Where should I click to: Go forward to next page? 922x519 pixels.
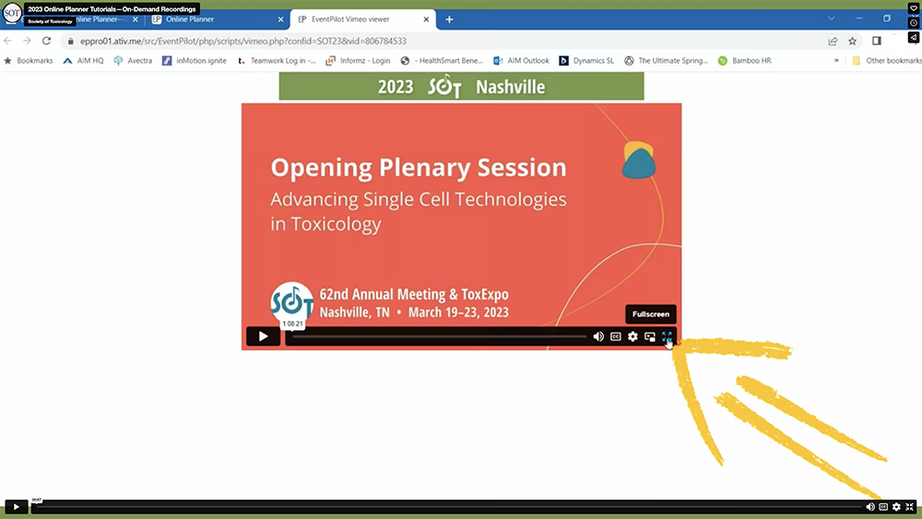(27, 41)
